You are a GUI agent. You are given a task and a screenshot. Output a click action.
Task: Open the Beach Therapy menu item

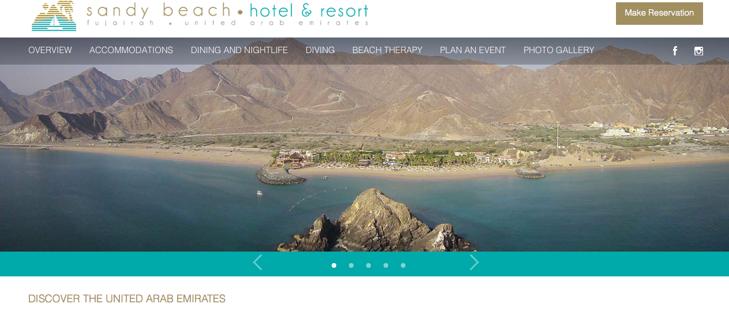pyautogui.click(x=388, y=50)
